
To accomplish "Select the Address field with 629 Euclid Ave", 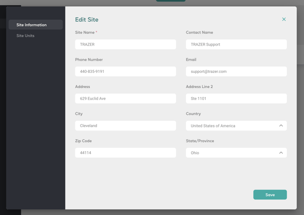I will click(x=126, y=99).
